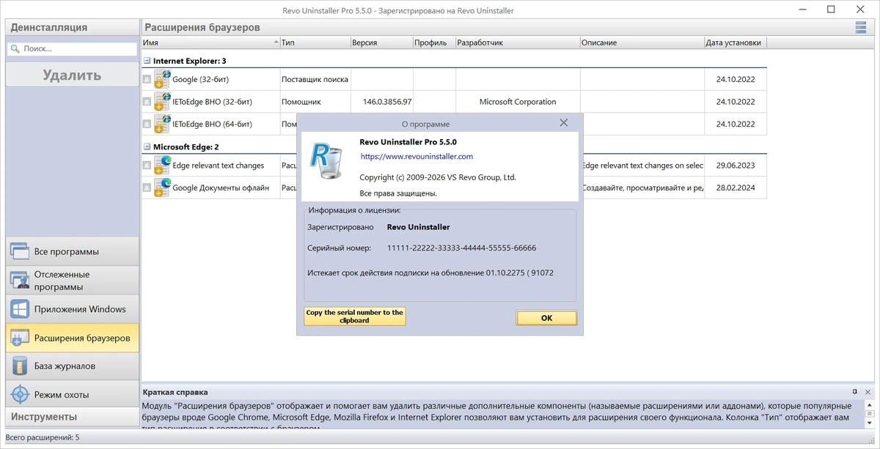The height and width of the screenshot is (449, 880).
Task: Open the База журналов section
Action: (72, 365)
